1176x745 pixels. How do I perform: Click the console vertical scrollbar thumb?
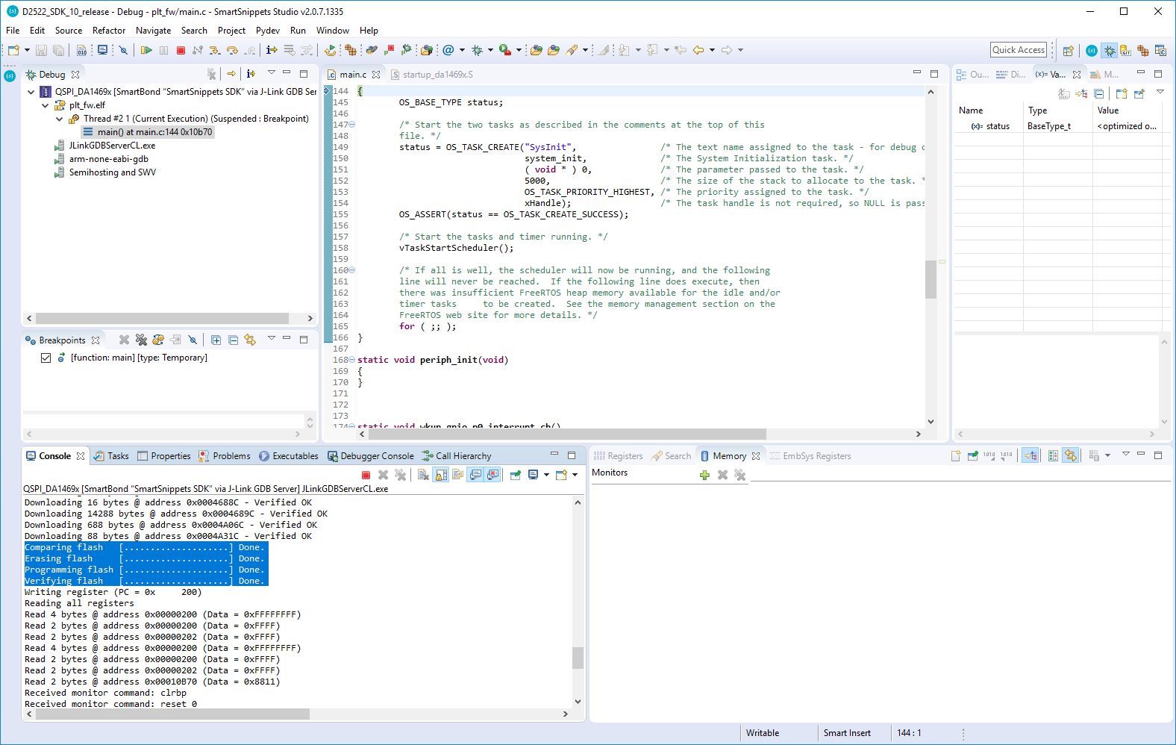[578, 658]
